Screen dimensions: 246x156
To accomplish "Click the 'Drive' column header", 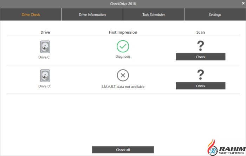I will (45, 32).
